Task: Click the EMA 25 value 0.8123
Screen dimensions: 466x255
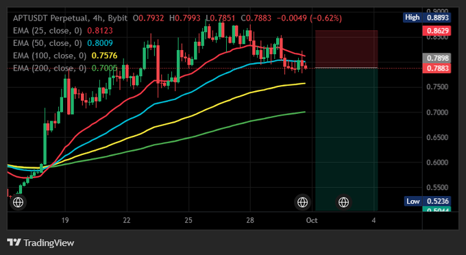Action: click(x=100, y=31)
